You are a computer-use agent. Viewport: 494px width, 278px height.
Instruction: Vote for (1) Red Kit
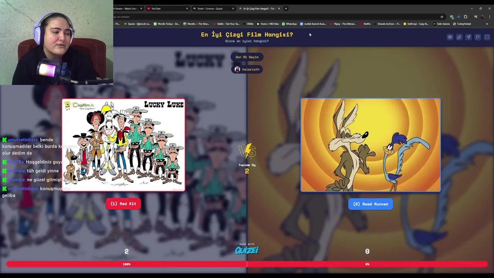(123, 204)
